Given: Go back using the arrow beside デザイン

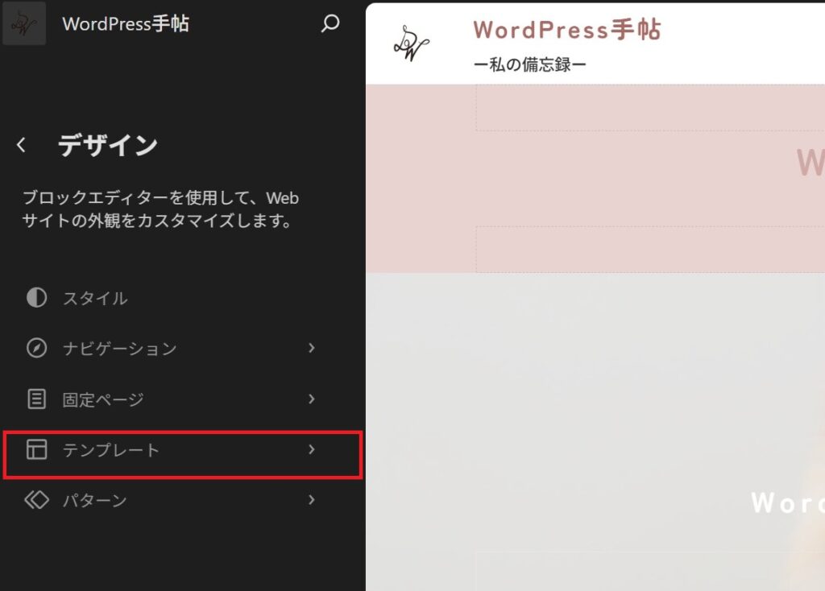Looking at the screenshot, I should pyautogui.click(x=21, y=145).
